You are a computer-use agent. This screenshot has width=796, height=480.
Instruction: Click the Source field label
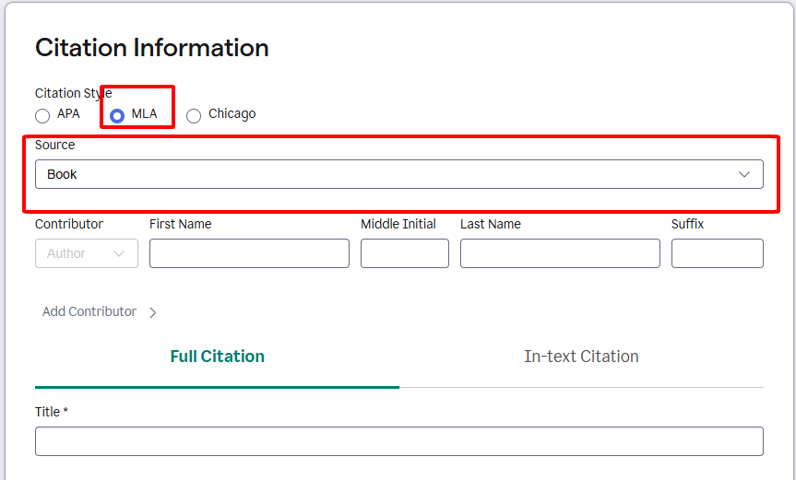point(55,145)
